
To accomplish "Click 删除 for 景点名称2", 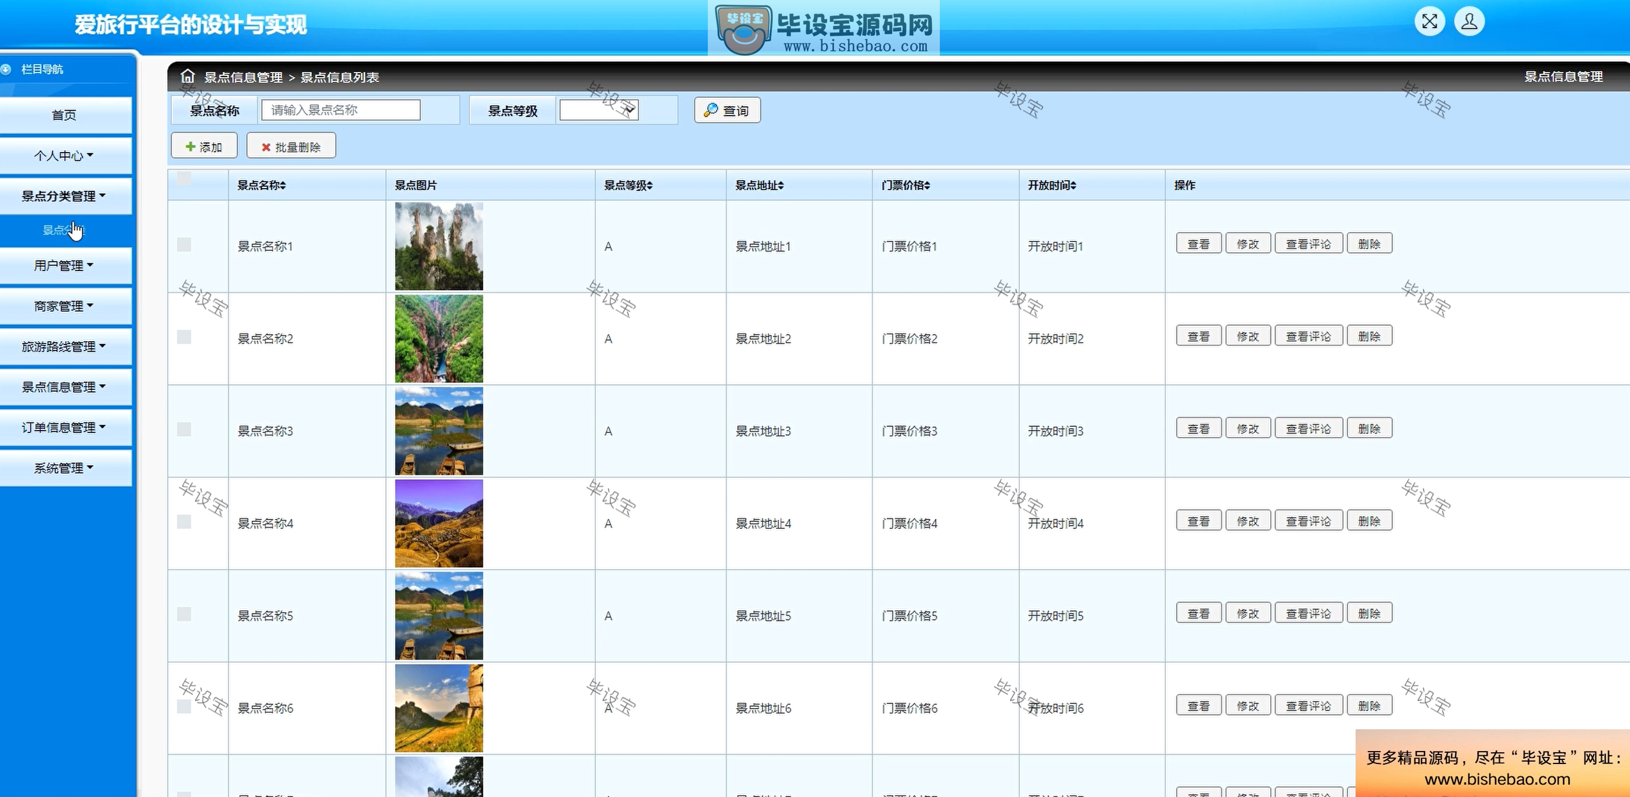I will pyautogui.click(x=1369, y=336).
